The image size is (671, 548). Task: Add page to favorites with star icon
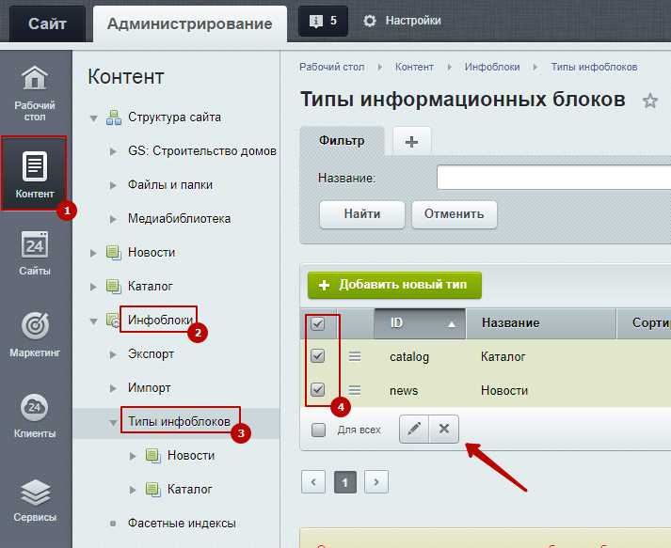pyautogui.click(x=650, y=102)
